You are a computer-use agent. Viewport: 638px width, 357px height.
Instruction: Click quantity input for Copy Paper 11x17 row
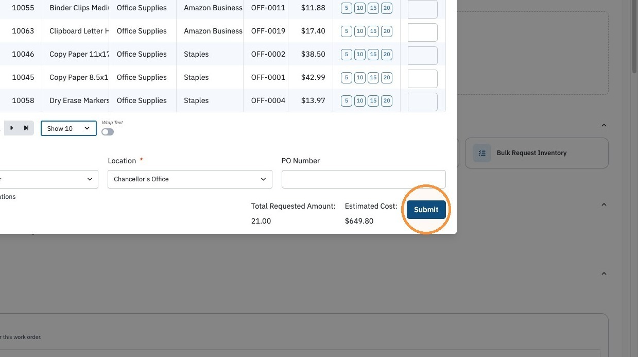point(423,55)
